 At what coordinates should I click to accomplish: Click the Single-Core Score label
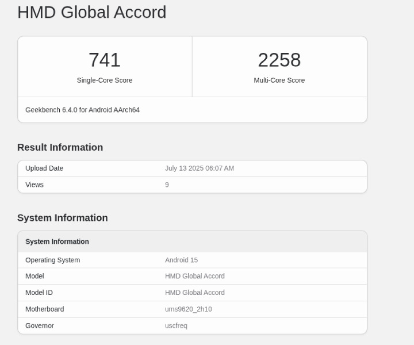click(x=105, y=80)
